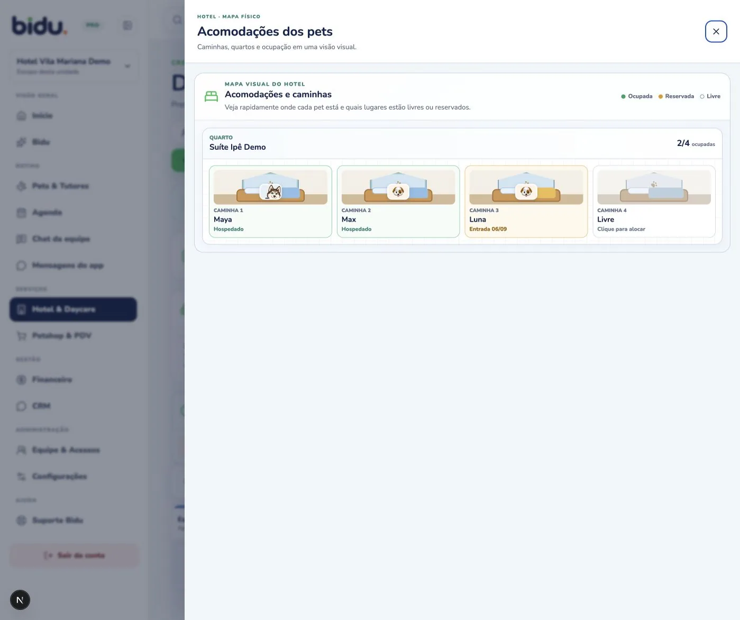This screenshot has width=740, height=620.
Task: Click the coin icon for Financeiro
Action: coord(21,380)
